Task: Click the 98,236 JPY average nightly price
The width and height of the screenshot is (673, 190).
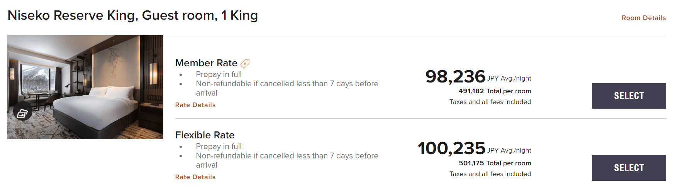Action: tap(455, 77)
